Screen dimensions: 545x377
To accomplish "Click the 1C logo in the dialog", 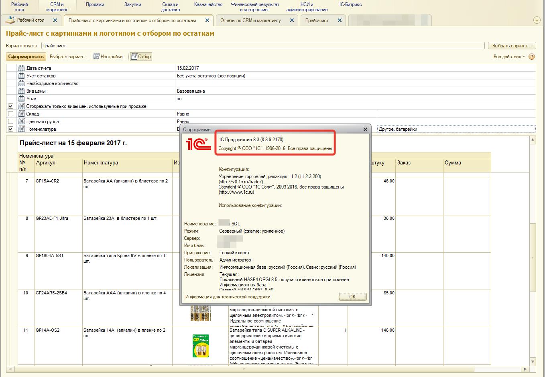I will [x=199, y=144].
